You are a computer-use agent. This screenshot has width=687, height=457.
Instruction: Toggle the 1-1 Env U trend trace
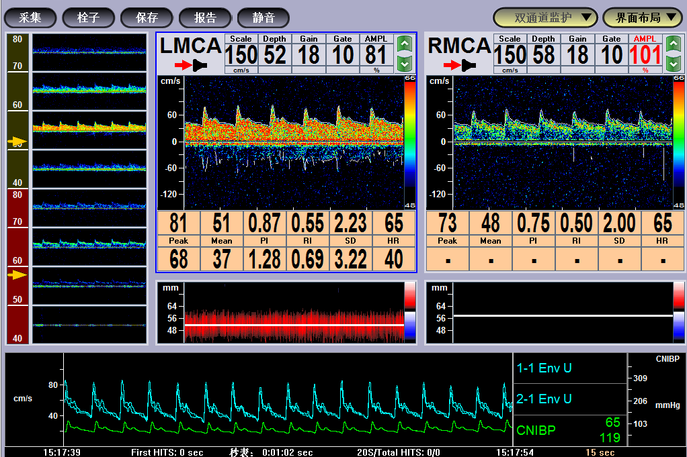tap(544, 368)
